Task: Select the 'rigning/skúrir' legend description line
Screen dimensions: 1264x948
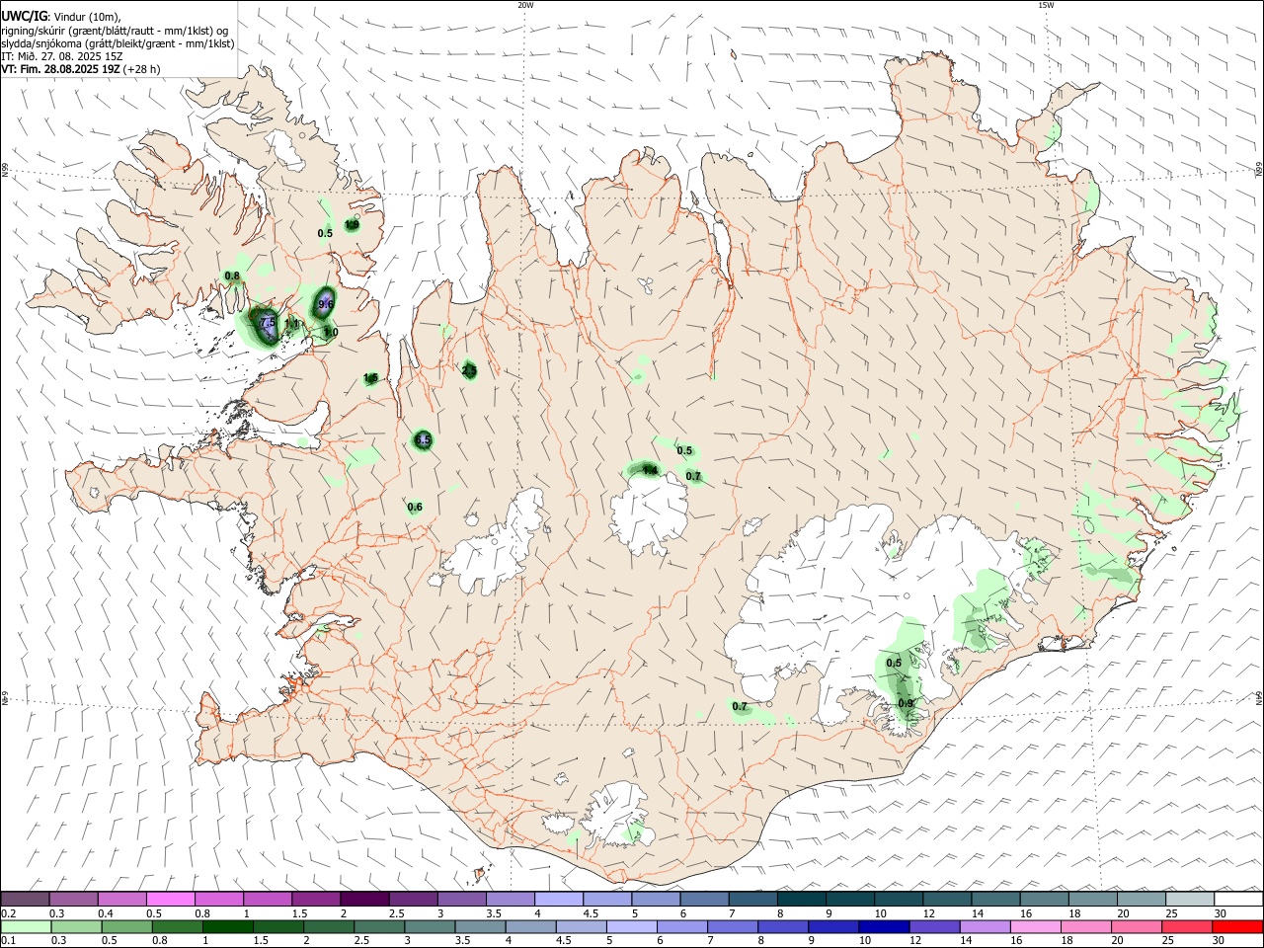Action: [x=115, y=30]
